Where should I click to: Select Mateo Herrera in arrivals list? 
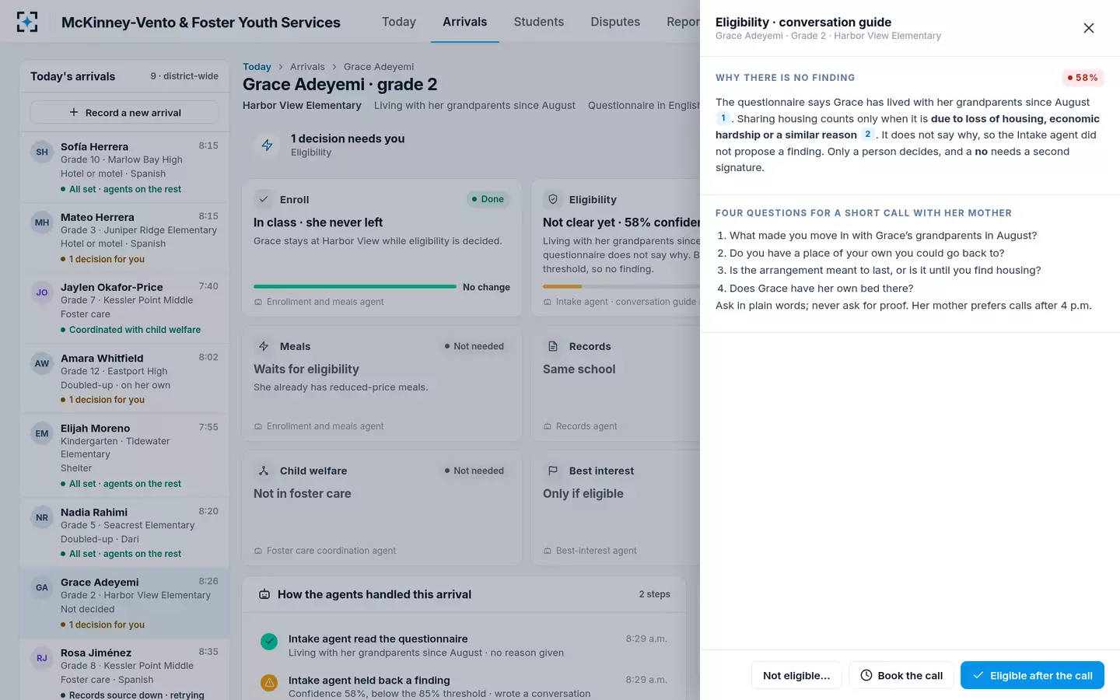click(x=124, y=237)
